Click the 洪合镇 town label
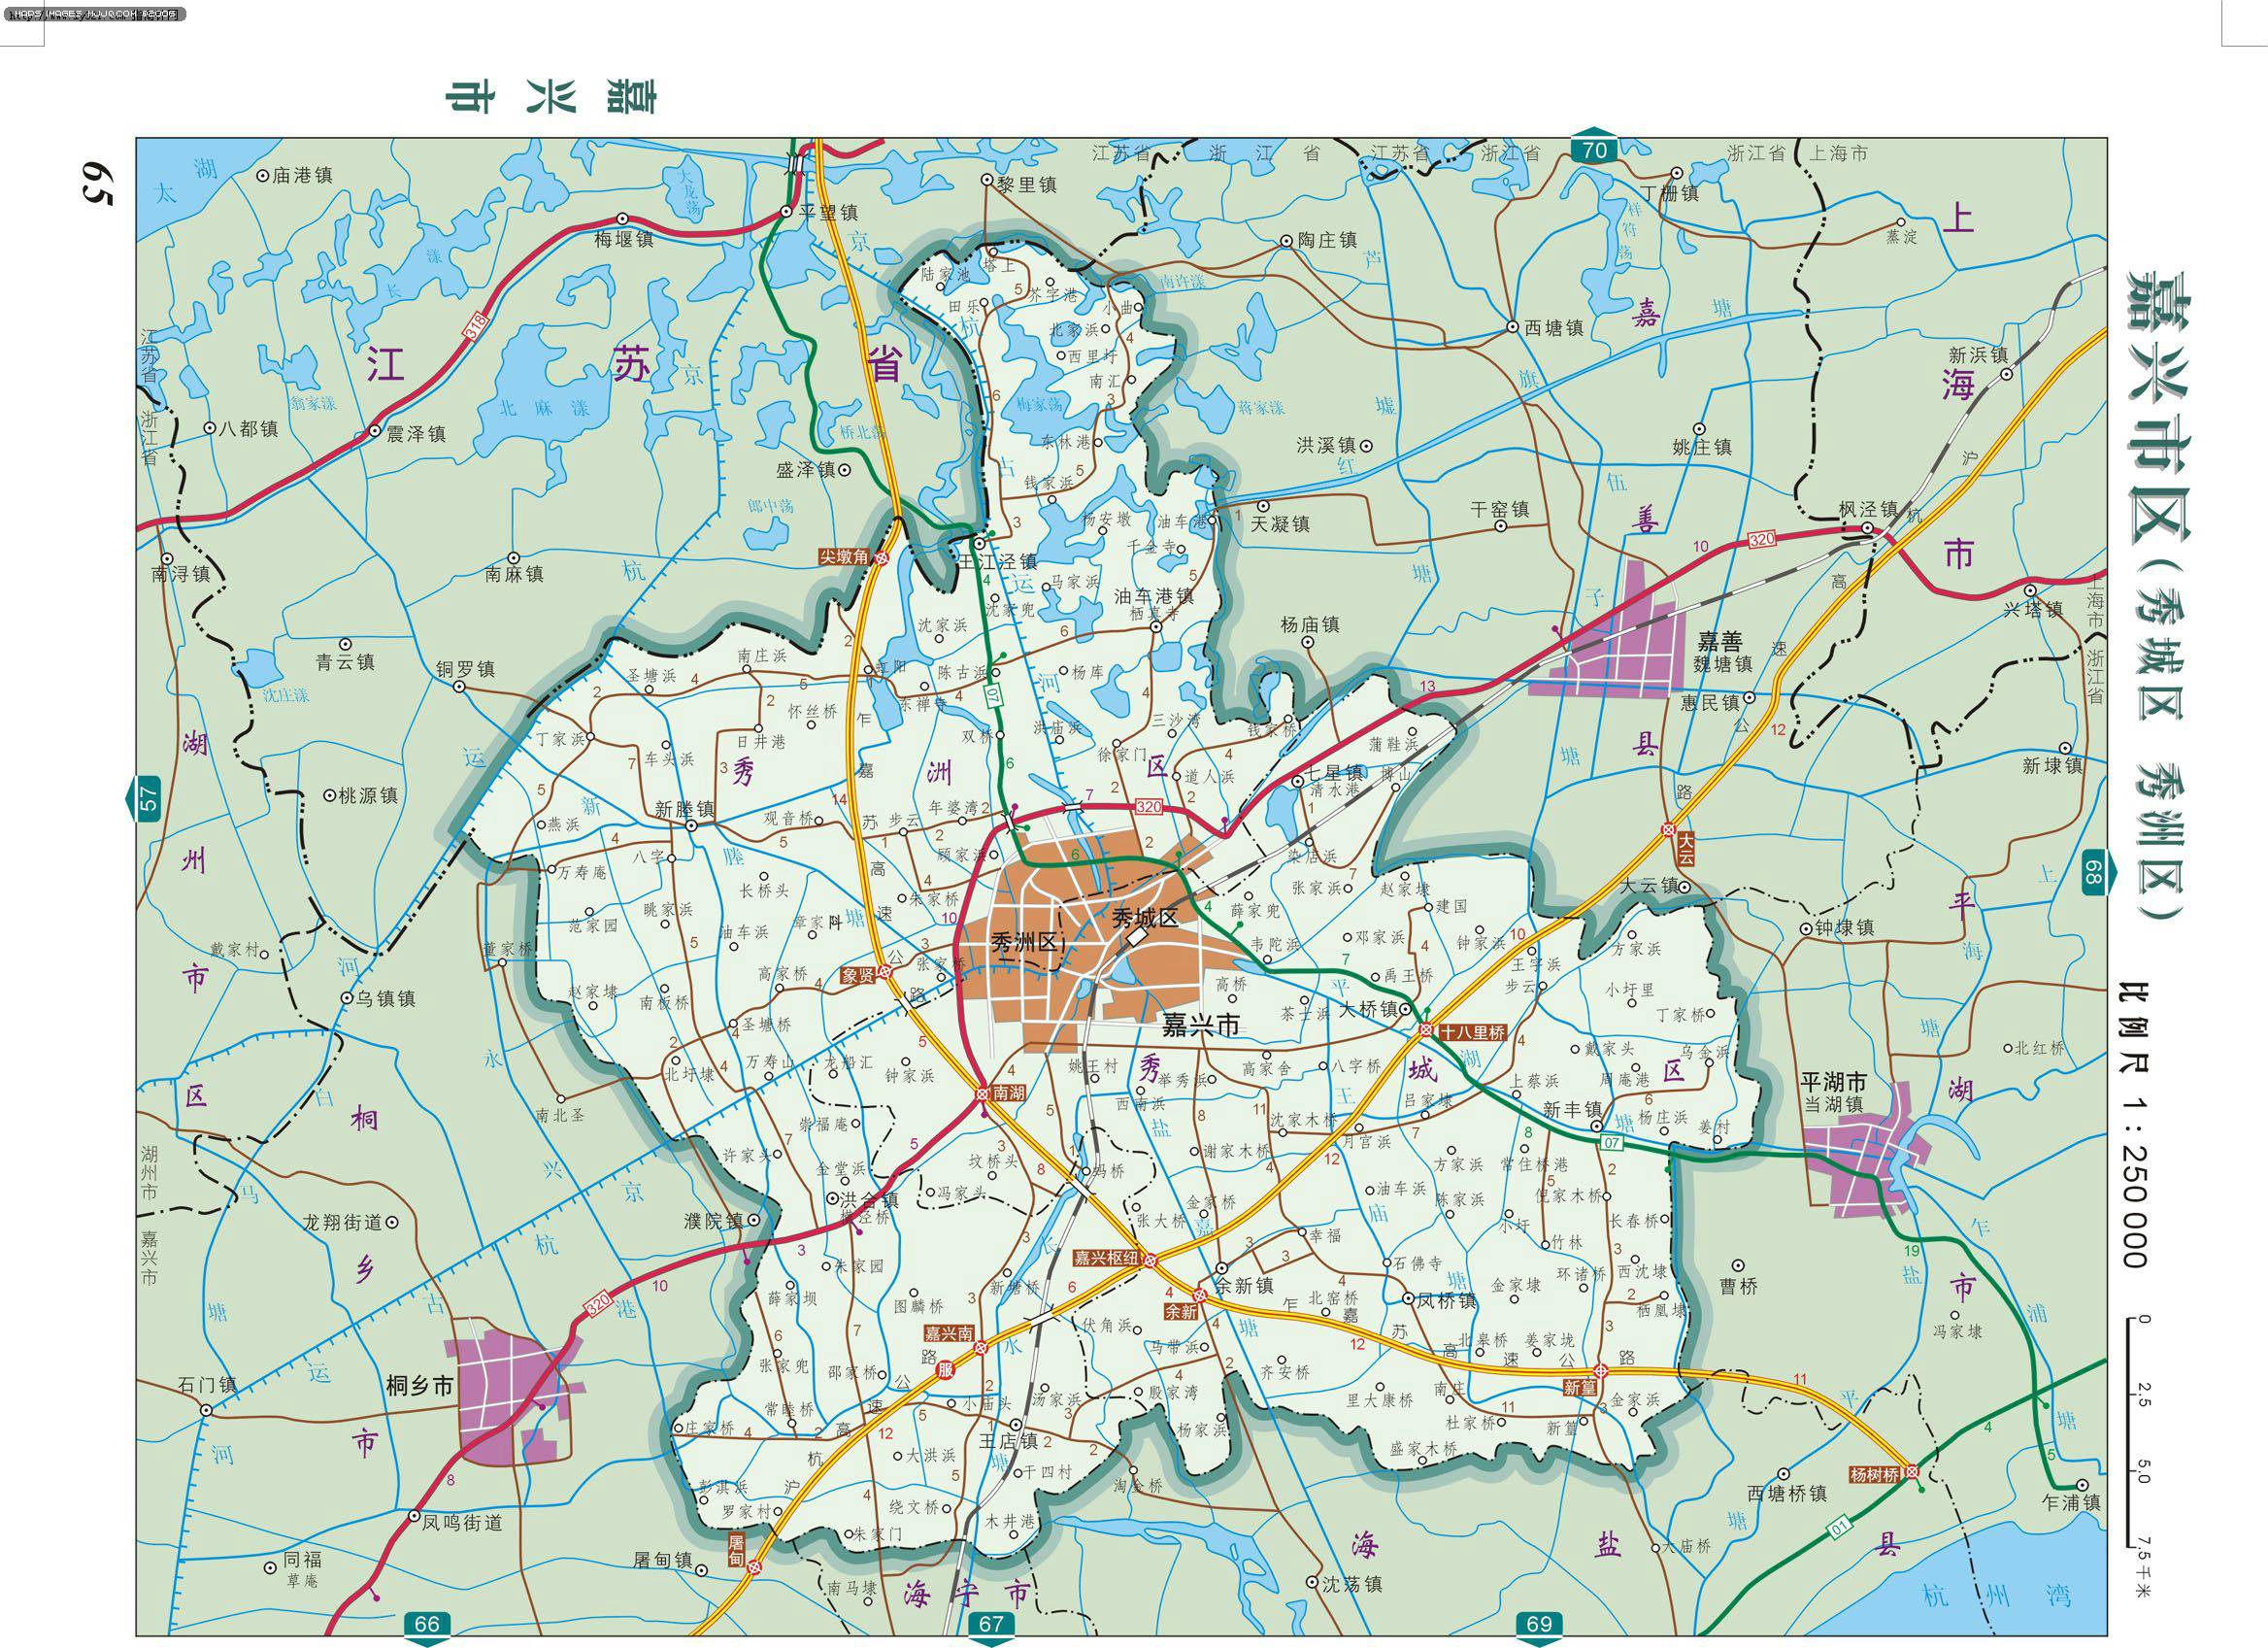This screenshot has height=1648, width=2268. point(868,1198)
